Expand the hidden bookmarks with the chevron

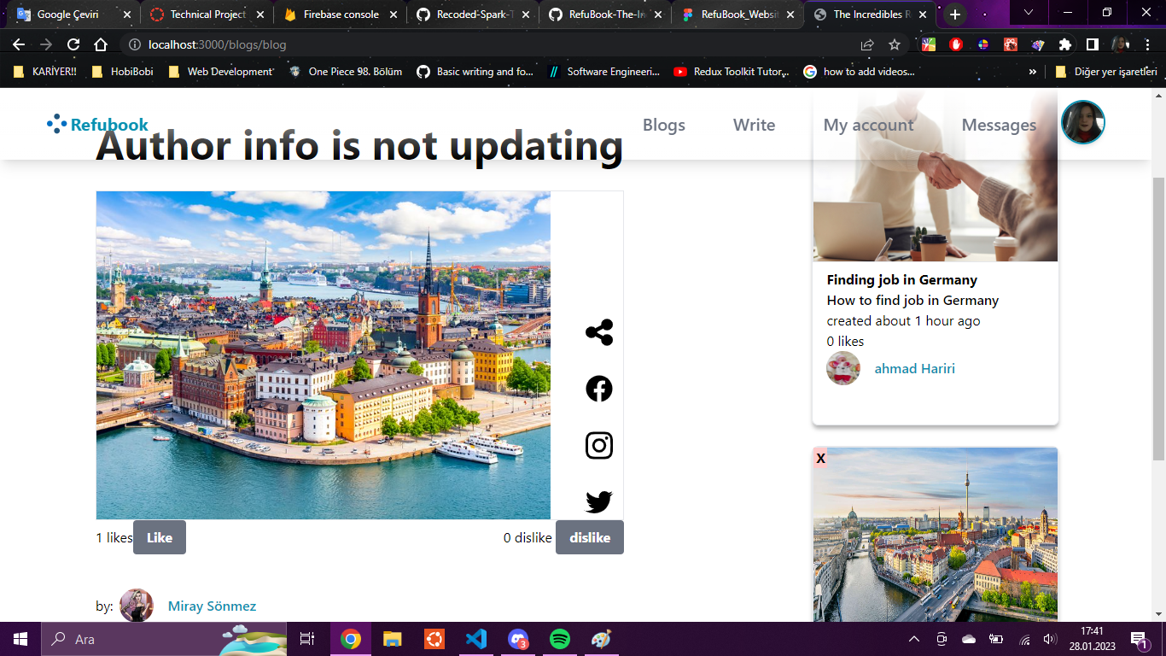(x=1033, y=72)
